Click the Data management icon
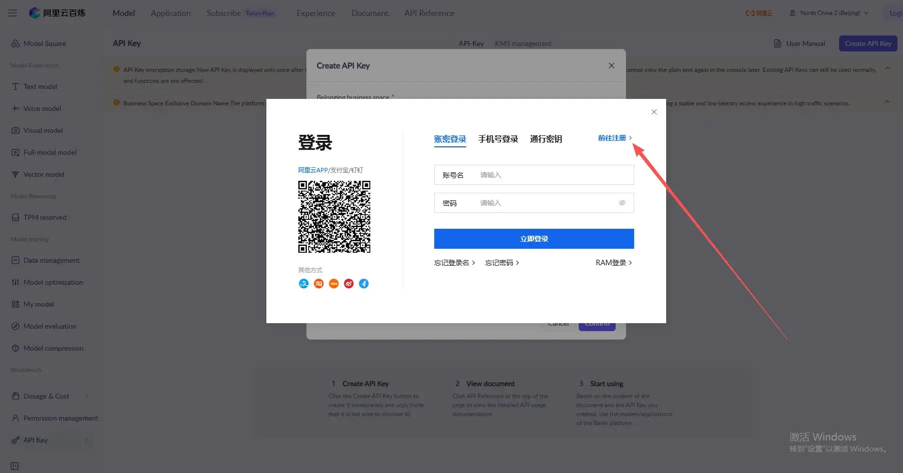Viewport: 903px width, 473px height. 15,260
